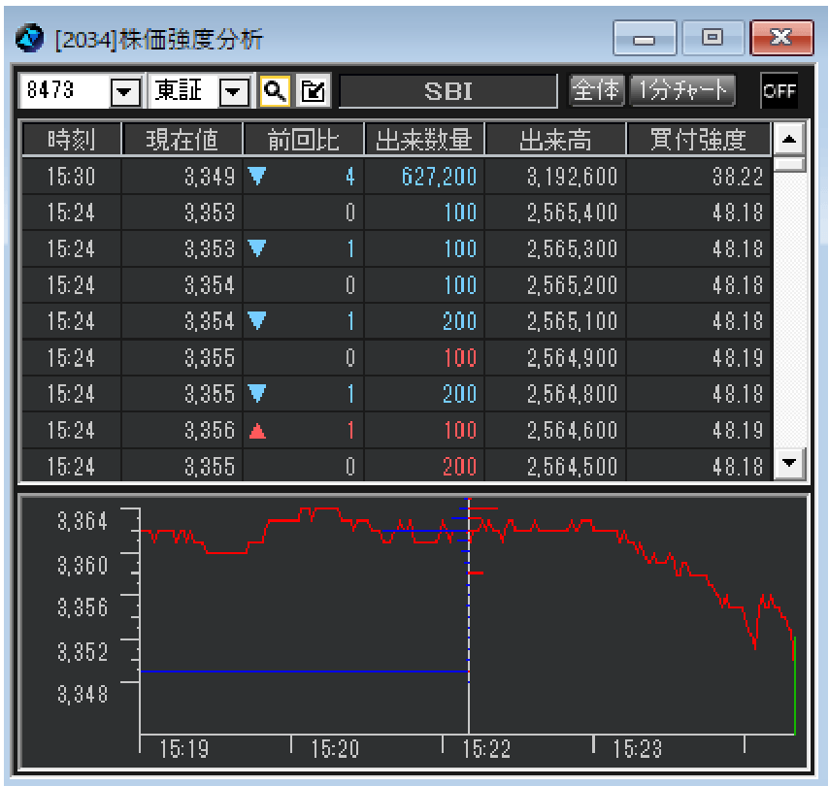Viewport: 829px width, 786px height.
Task: Click the 3,356 price axis label
Action: point(83,607)
